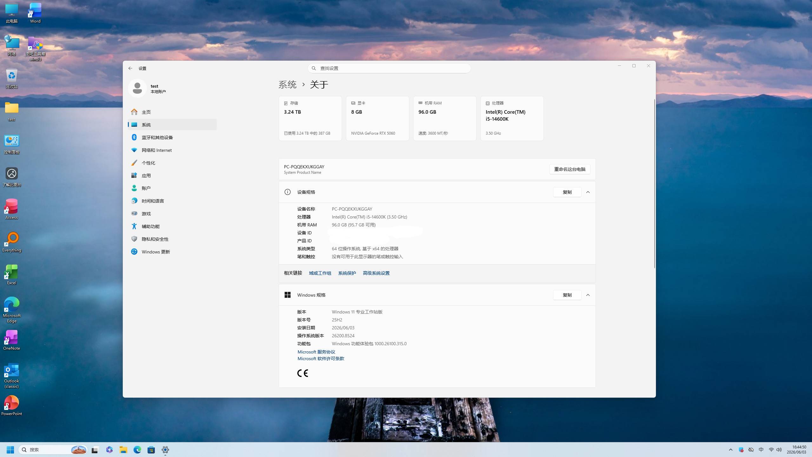Open the Word desktop shortcut
Viewport: 812px width, 457px height.
35,13
